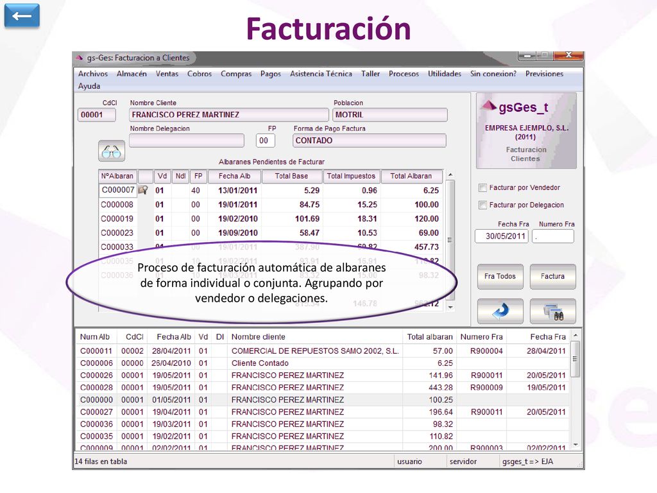
Task: Open the Taller menu
Action: coord(370,74)
